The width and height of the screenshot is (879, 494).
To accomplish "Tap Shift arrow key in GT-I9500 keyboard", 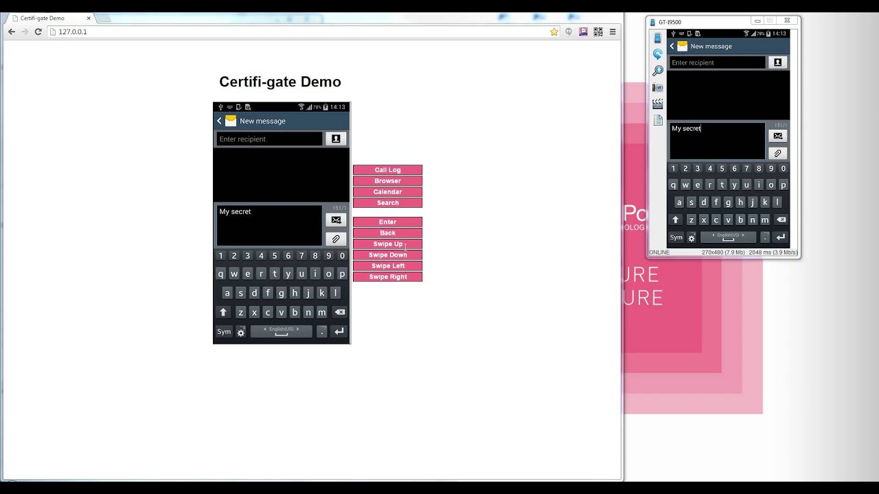I will click(676, 220).
